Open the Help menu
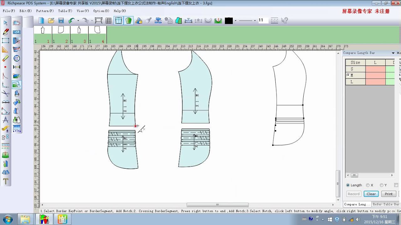 coord(120,11)
